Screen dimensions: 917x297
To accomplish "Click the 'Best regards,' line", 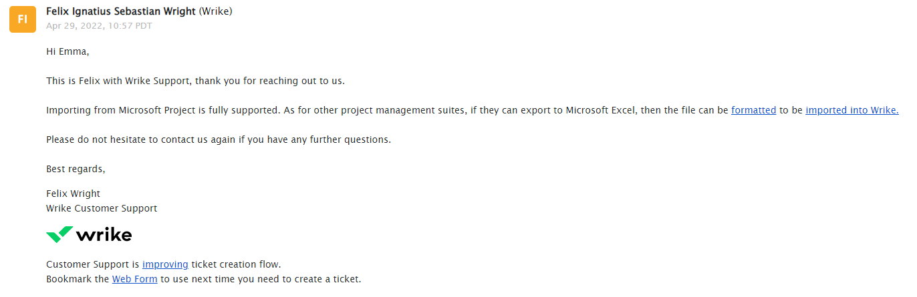I will 76,170.
